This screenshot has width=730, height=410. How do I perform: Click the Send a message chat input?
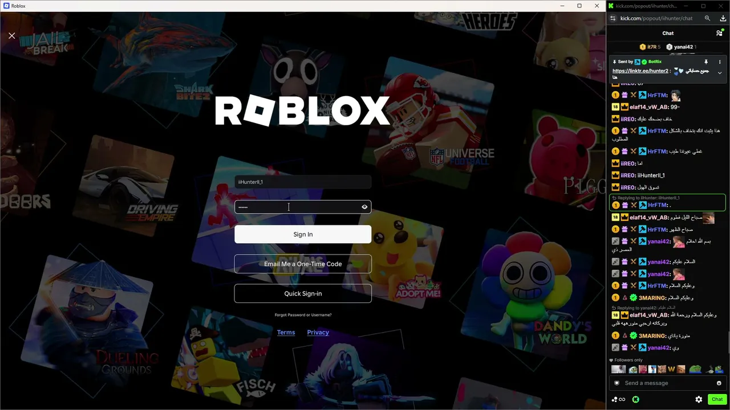667,383
